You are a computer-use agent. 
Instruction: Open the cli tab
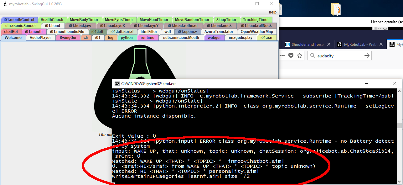pyautogui.click(x=86, y=38)
